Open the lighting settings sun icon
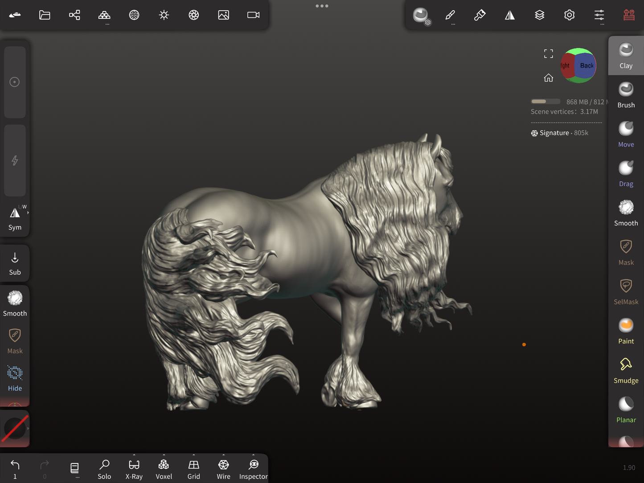 pyautogui.click(x=164, y=15)
